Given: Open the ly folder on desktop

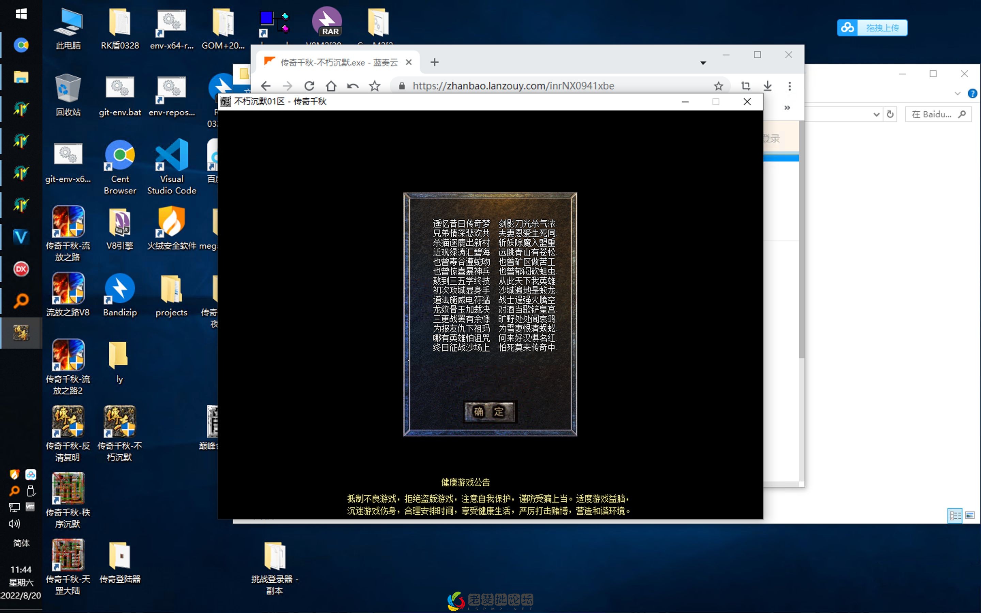Looking at the screenshot, I should [x=119, y=362].
